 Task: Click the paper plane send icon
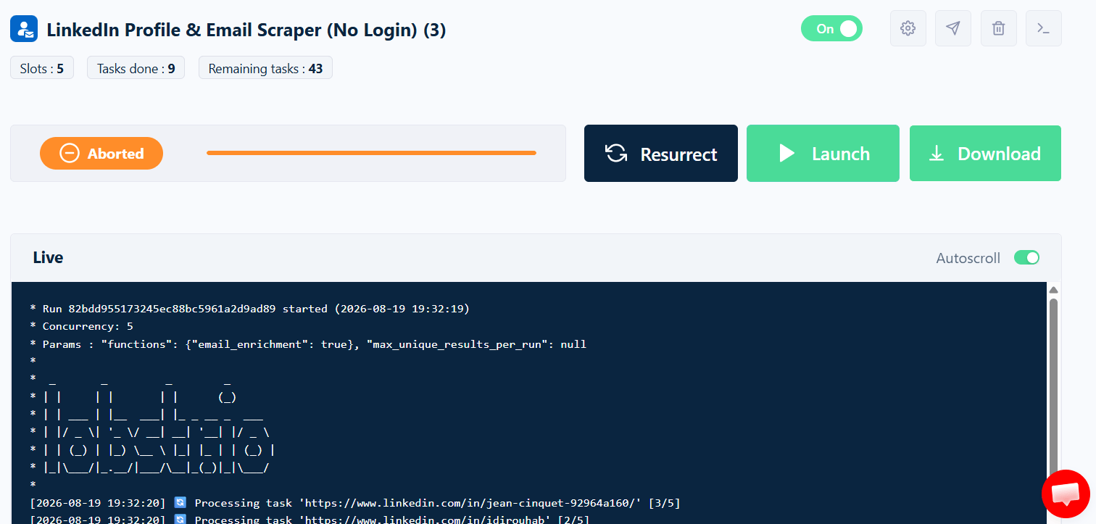(x=953, y=28)
